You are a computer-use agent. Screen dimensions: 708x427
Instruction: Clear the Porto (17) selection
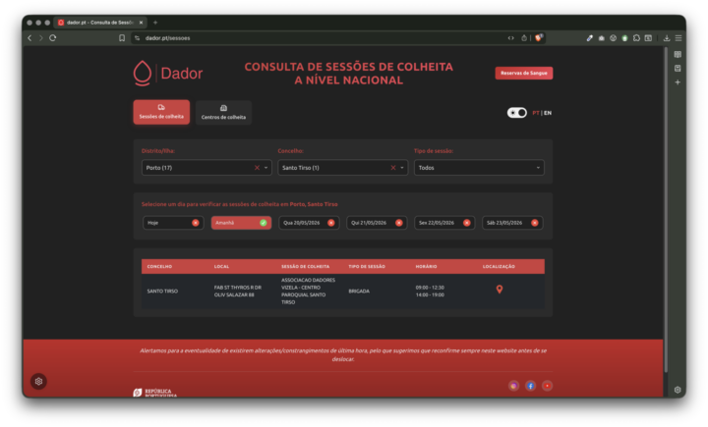257,168
